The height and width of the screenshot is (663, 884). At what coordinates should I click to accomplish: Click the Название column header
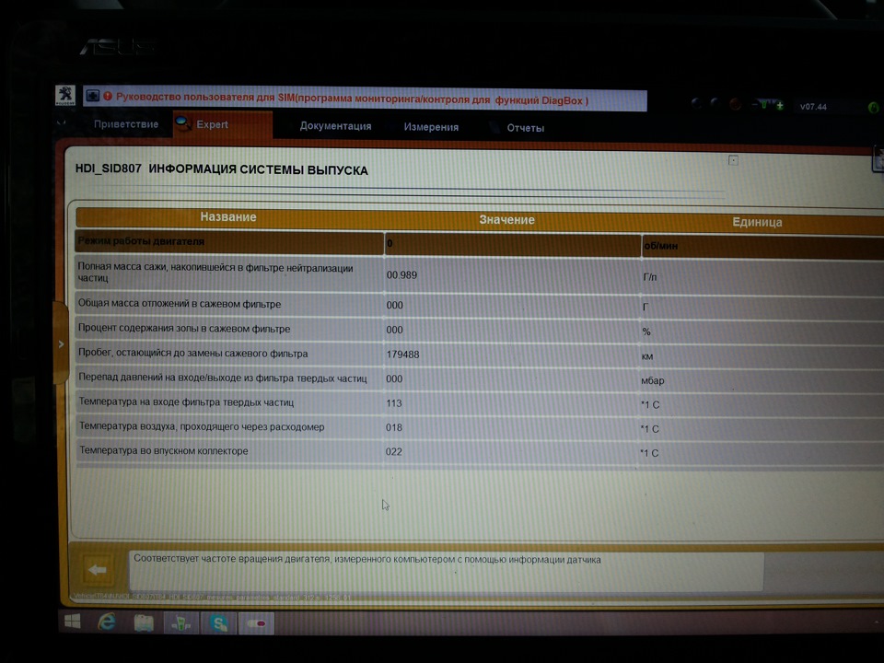pyautogui.click(x=228, y=217)
